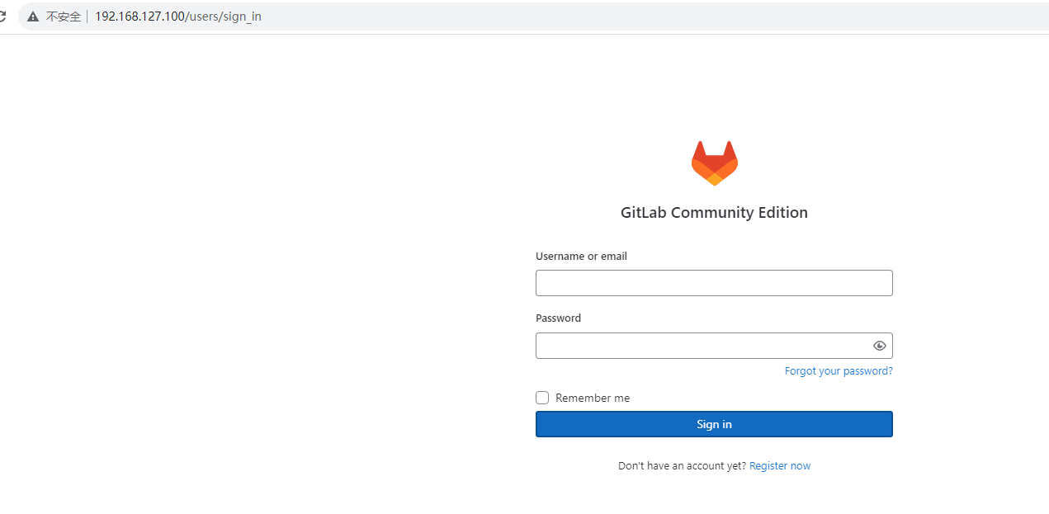Click the 'Remember me' label text
The image size is (1049, 514).
click(593, 398)
